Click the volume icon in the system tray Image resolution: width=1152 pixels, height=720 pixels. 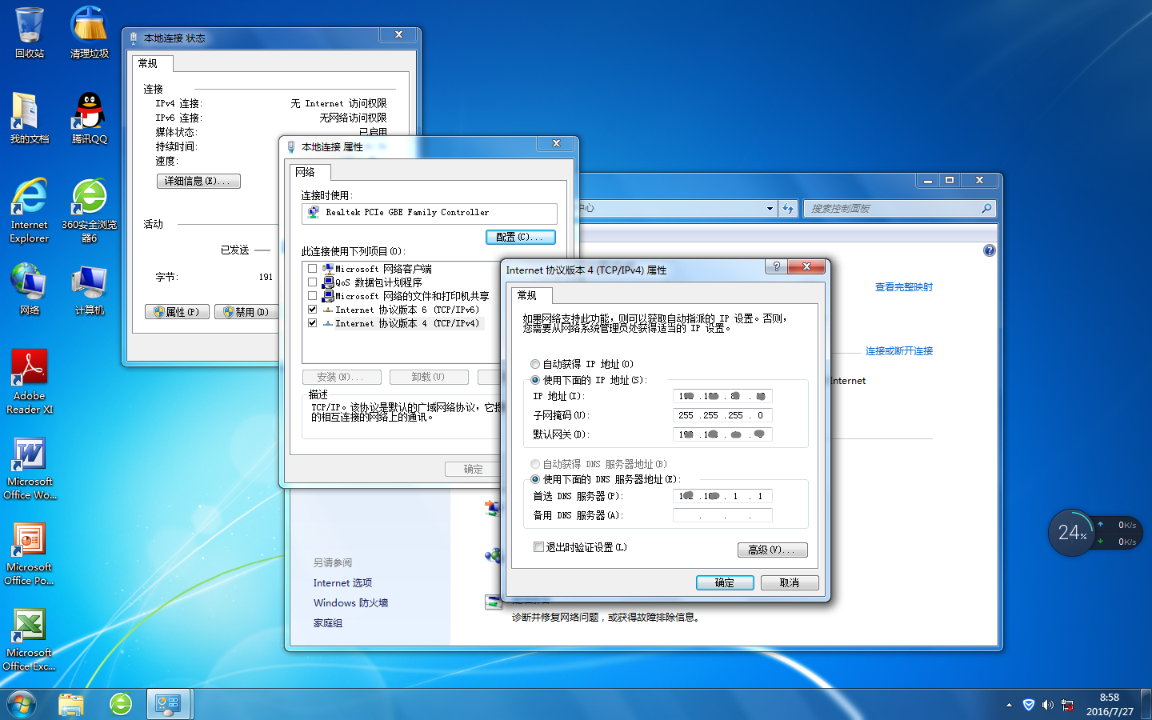(1048, 705)
